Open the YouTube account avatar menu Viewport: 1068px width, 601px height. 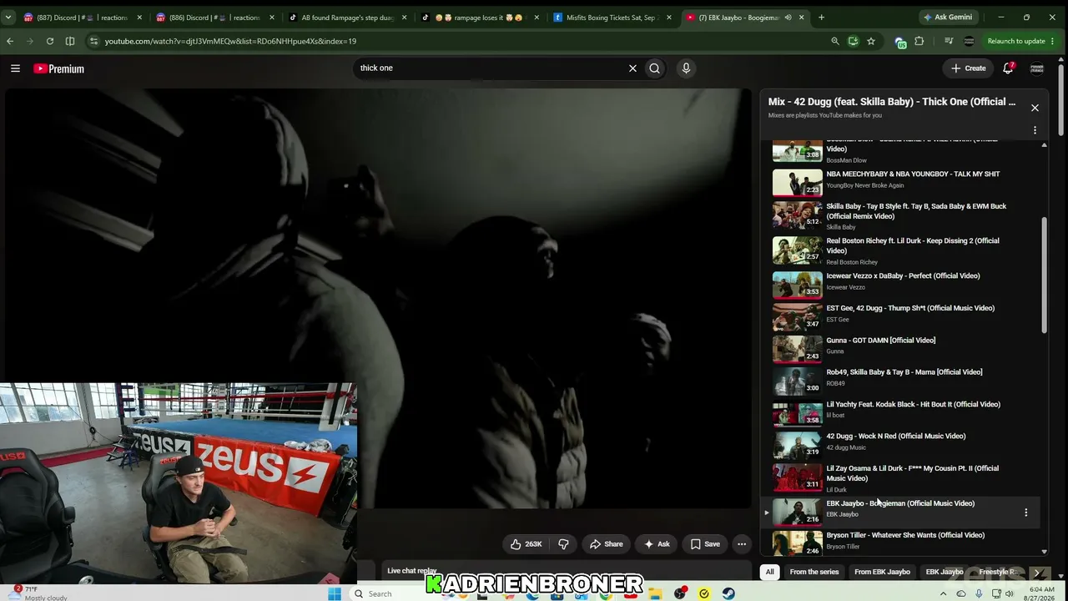coord(1037,68)
